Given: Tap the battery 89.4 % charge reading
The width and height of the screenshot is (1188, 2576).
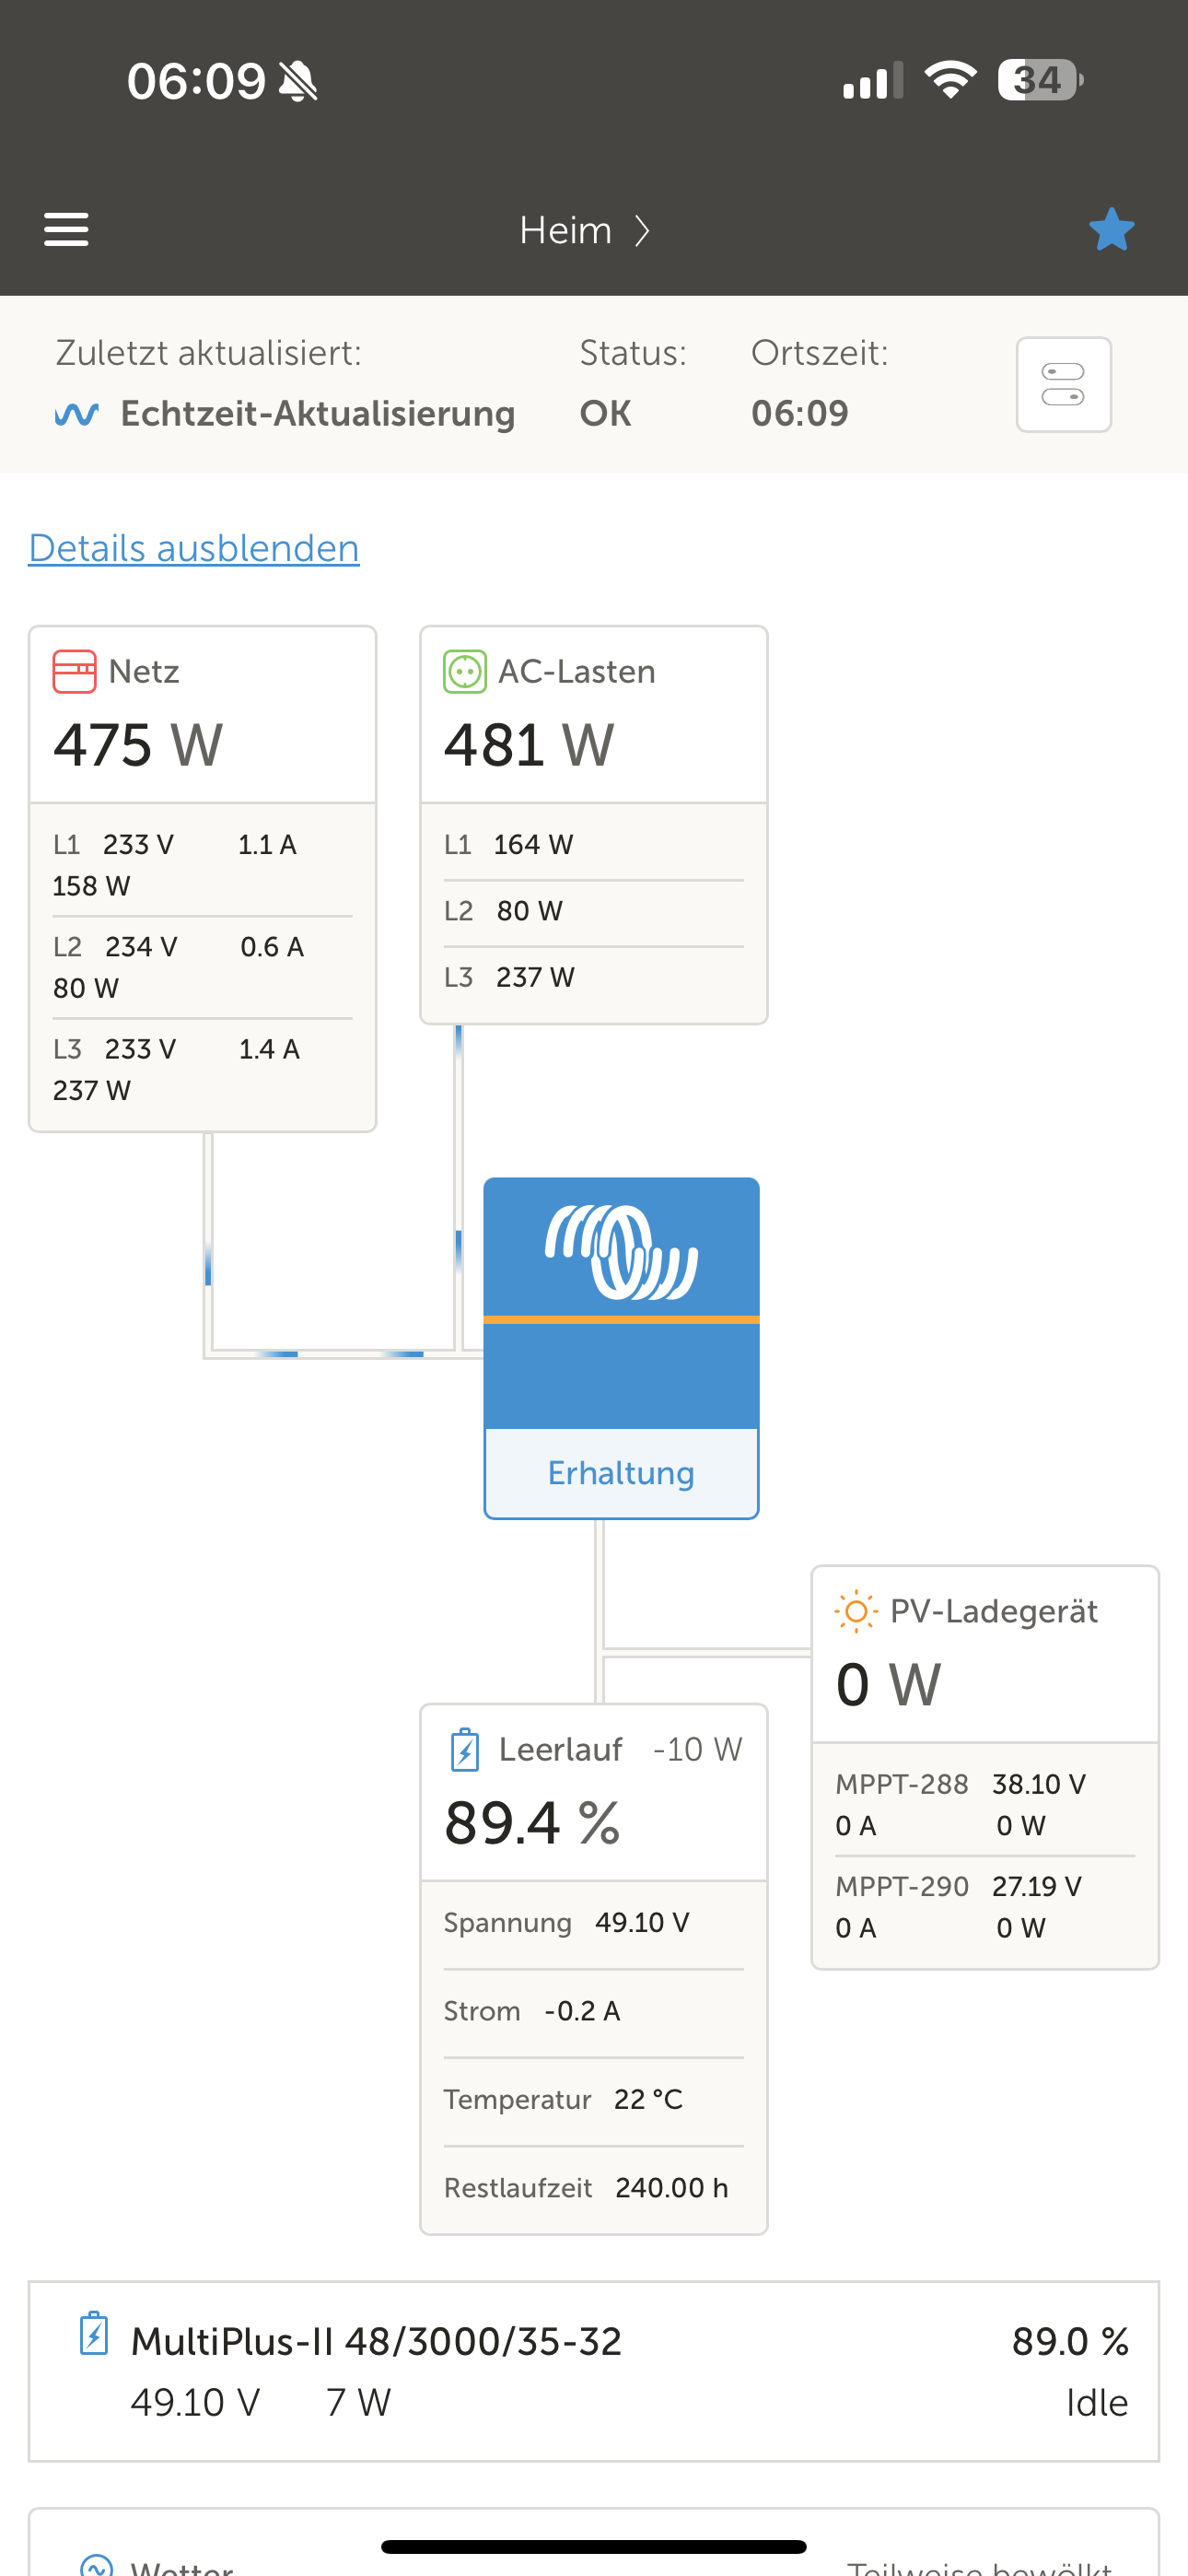Looking at the screenshot, I should [533, 1822].
